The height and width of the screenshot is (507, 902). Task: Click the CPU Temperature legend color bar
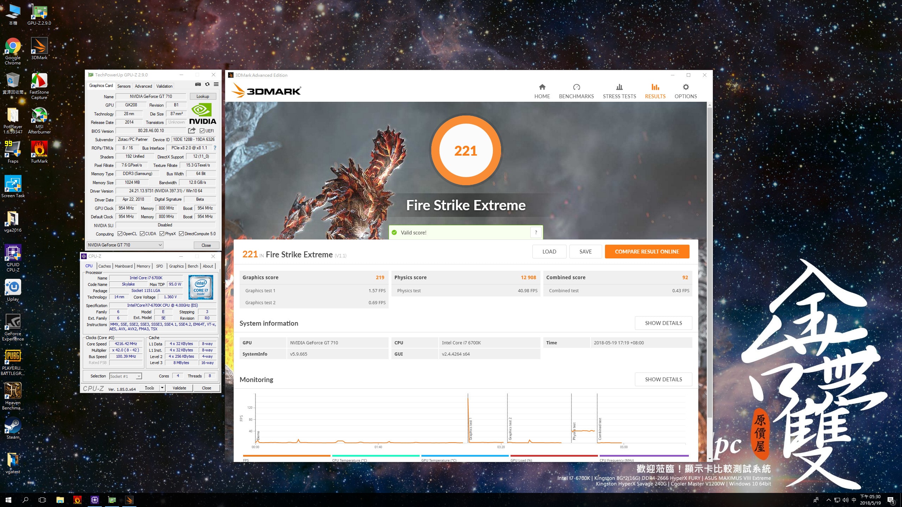(x=376, y=456)
